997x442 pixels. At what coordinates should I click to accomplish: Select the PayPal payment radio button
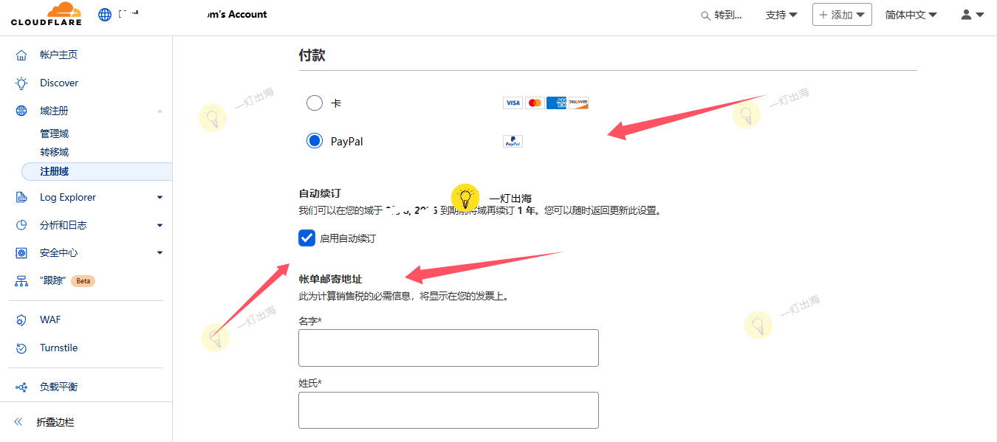click(x=314, y=140)
